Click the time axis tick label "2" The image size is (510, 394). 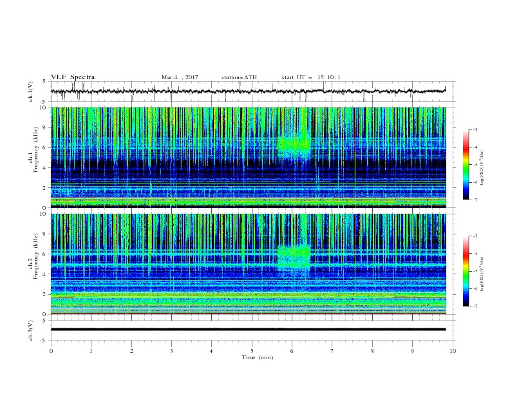tap(131, 351)
